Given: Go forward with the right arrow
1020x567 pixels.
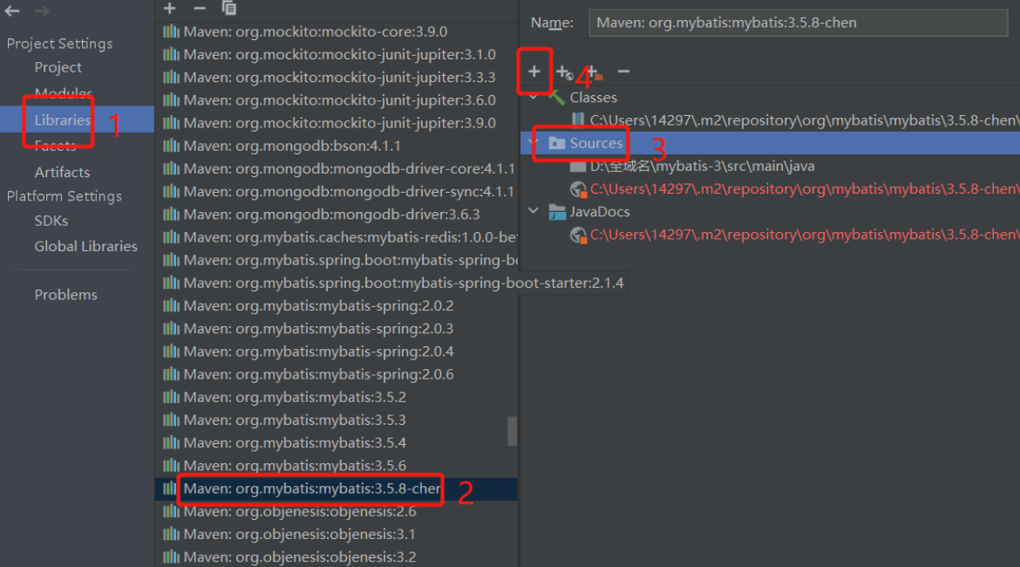Looking at the screenshot, I should point(43,10).
